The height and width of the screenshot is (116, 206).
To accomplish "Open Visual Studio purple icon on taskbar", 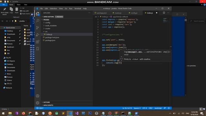I will 77,113.
